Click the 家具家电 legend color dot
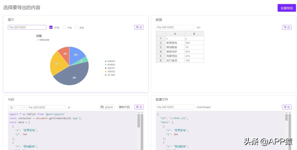Image resolution: width=297 pixels, height=150 pixels. click(x=106, y=61)
